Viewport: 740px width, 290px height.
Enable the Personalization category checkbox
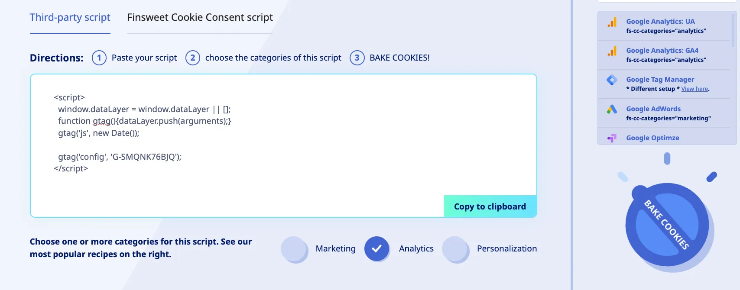click(x=456, y=249)
